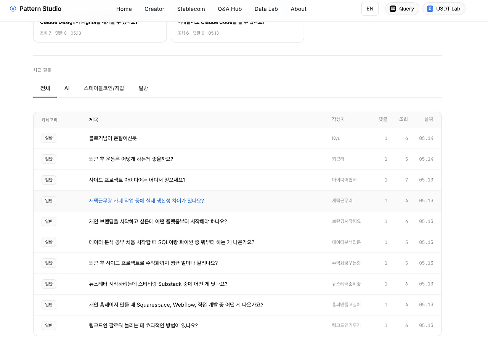The height and width of the screenshot is (346, 488).
Task: Click the 조회 column header
Action: pyautogui.click(x=403, y=119)
